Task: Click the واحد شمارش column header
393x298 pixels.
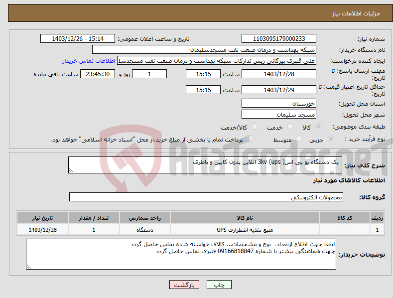Action: [145, 218]
